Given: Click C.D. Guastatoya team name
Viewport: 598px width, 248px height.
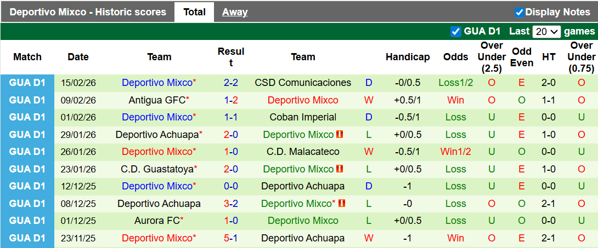Looking at the screenshot, I should (157, 169).
